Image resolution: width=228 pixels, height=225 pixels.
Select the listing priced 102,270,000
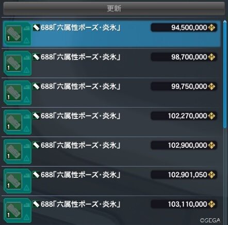click(x=111, y=122)
